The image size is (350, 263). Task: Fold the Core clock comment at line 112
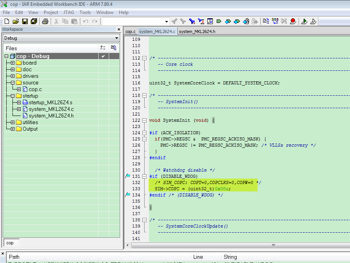click(145, 58)
